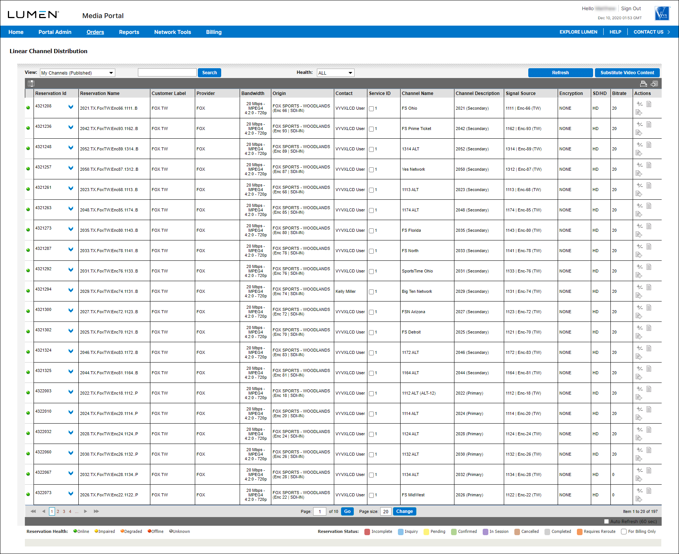Click the Incomplete status red swatch

pyautogui.click(x=367, y=532)
